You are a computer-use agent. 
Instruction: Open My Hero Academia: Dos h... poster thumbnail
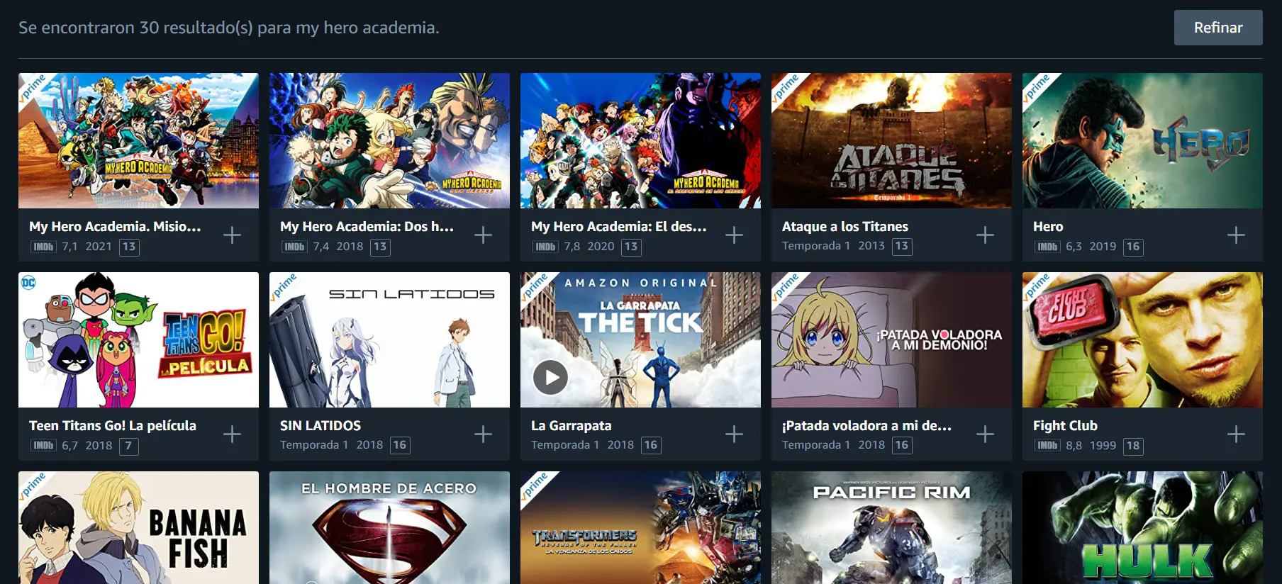pyautogui.click(x=389, y=140)
